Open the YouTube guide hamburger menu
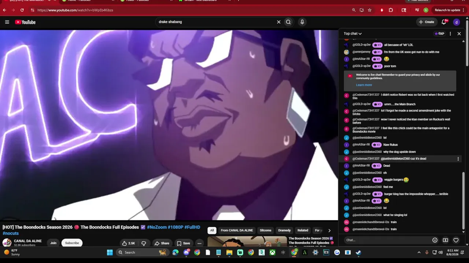Screen dimensions: 469x263 [x=7, y=22]
